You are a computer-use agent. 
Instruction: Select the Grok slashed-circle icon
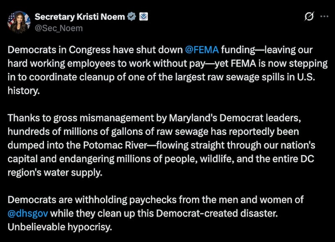(308, 16)
